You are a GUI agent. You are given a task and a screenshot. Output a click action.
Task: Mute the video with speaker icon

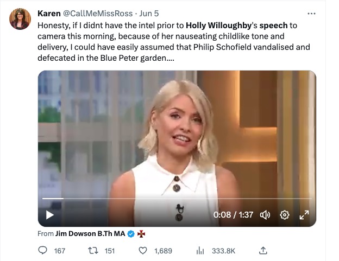(x=265, y=215)
